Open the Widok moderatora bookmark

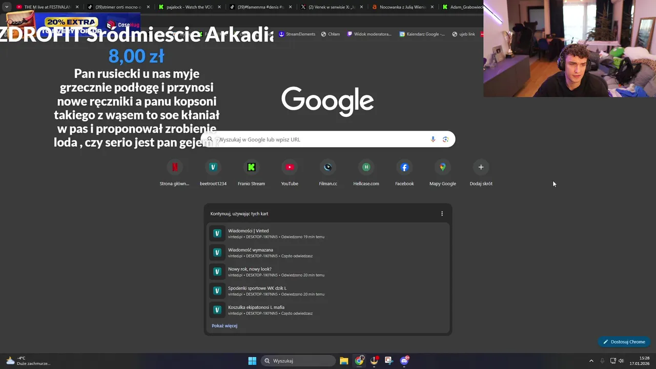coord(369,34)
